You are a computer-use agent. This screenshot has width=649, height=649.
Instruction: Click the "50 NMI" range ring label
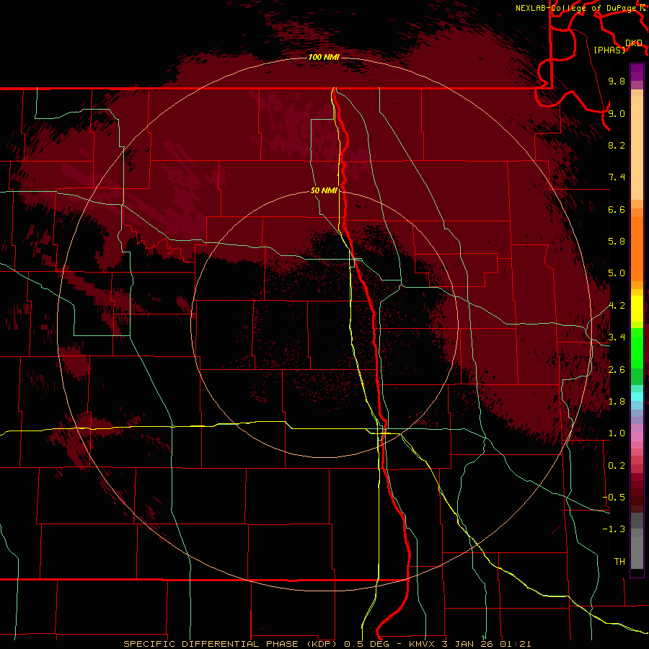324,191
